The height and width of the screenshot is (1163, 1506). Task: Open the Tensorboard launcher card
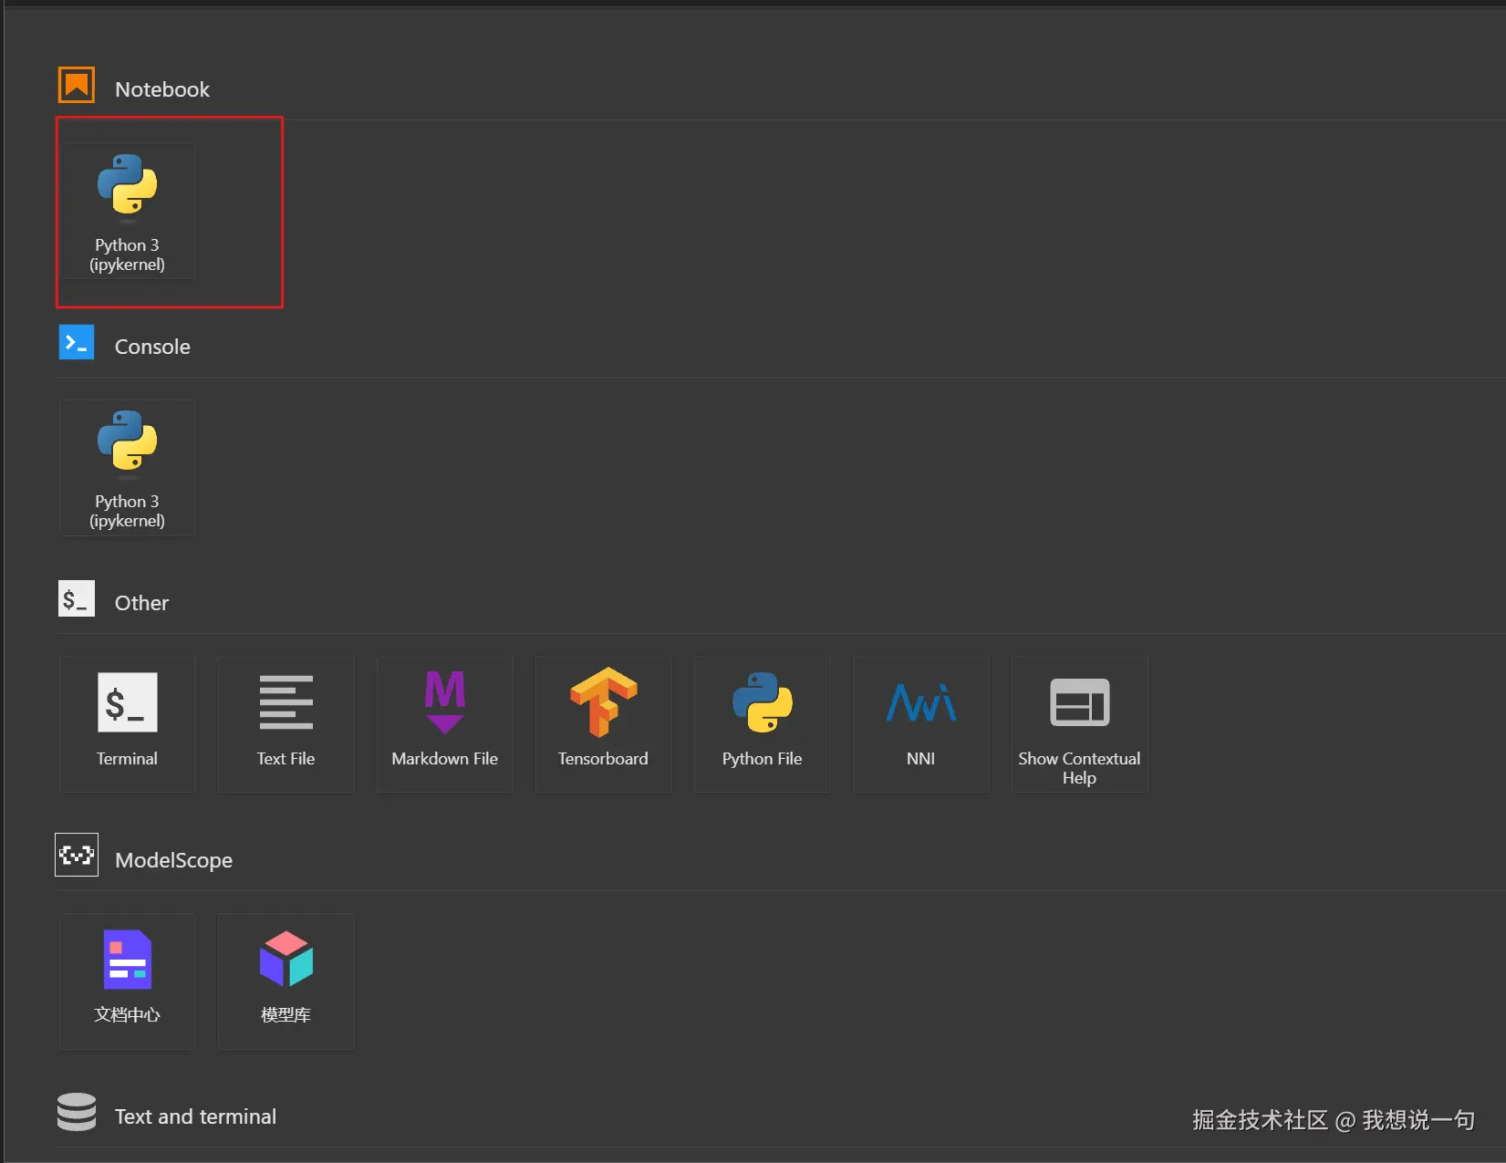click(x=603, y=724)
